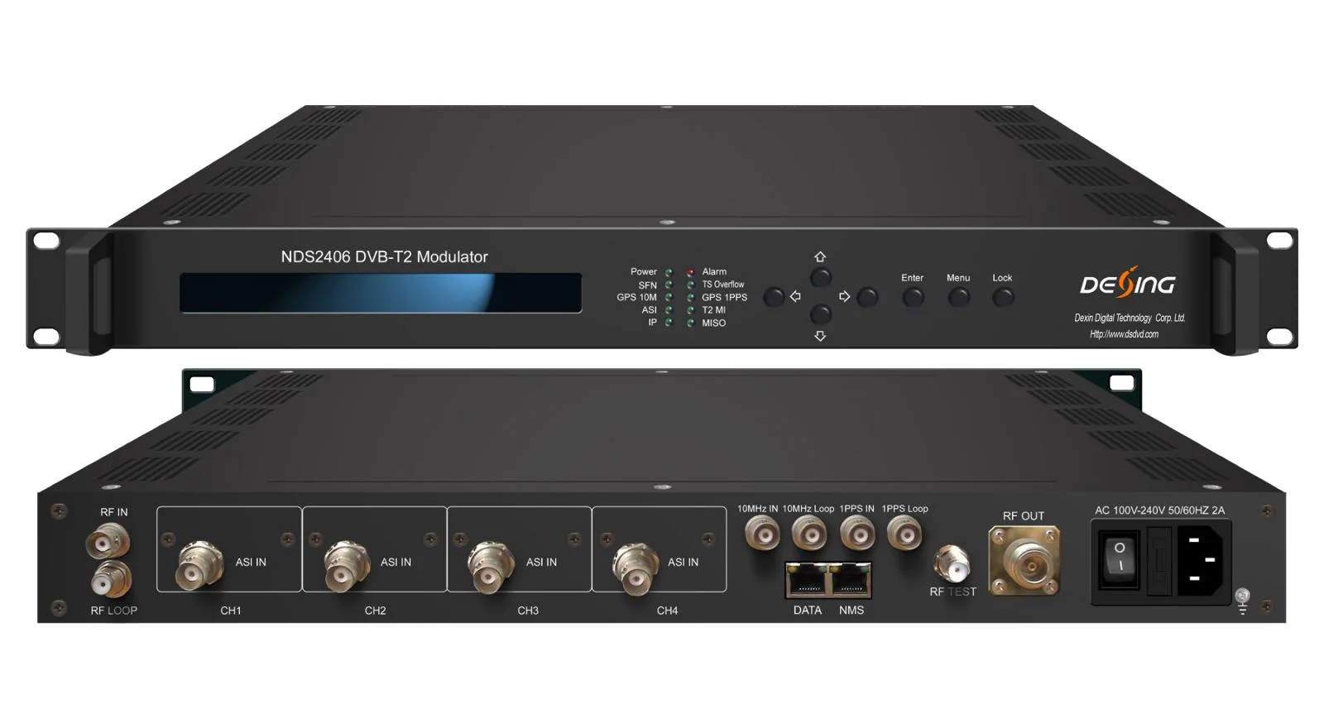1324x728 pixels.
Task: Push the Lock button on front panel
Action: (1003, 297)
